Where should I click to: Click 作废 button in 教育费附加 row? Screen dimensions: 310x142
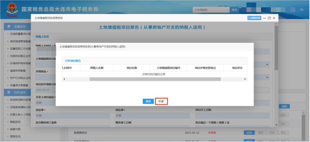[x=272, y=133]
